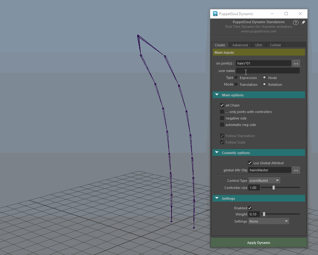Uncheck the all Chain checkbox
The width and height of the screenshot is (318, 255).
pyautogui.click(x=222, y=105)
